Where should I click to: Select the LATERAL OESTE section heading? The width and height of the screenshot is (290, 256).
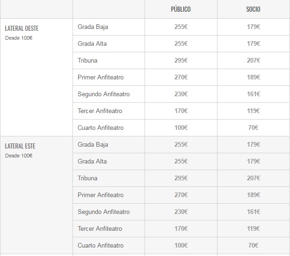(22, 28)
